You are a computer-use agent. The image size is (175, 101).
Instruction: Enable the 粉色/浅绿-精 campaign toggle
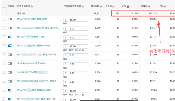coord(10,55)
